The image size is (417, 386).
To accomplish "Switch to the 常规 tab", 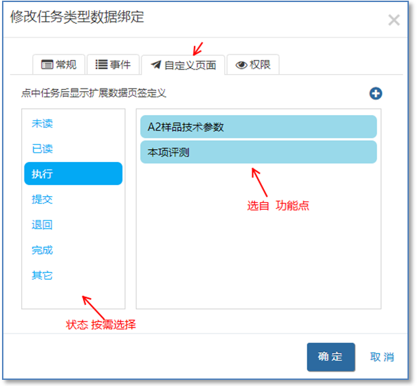I will pyautogui.click(x=59, y=65).
